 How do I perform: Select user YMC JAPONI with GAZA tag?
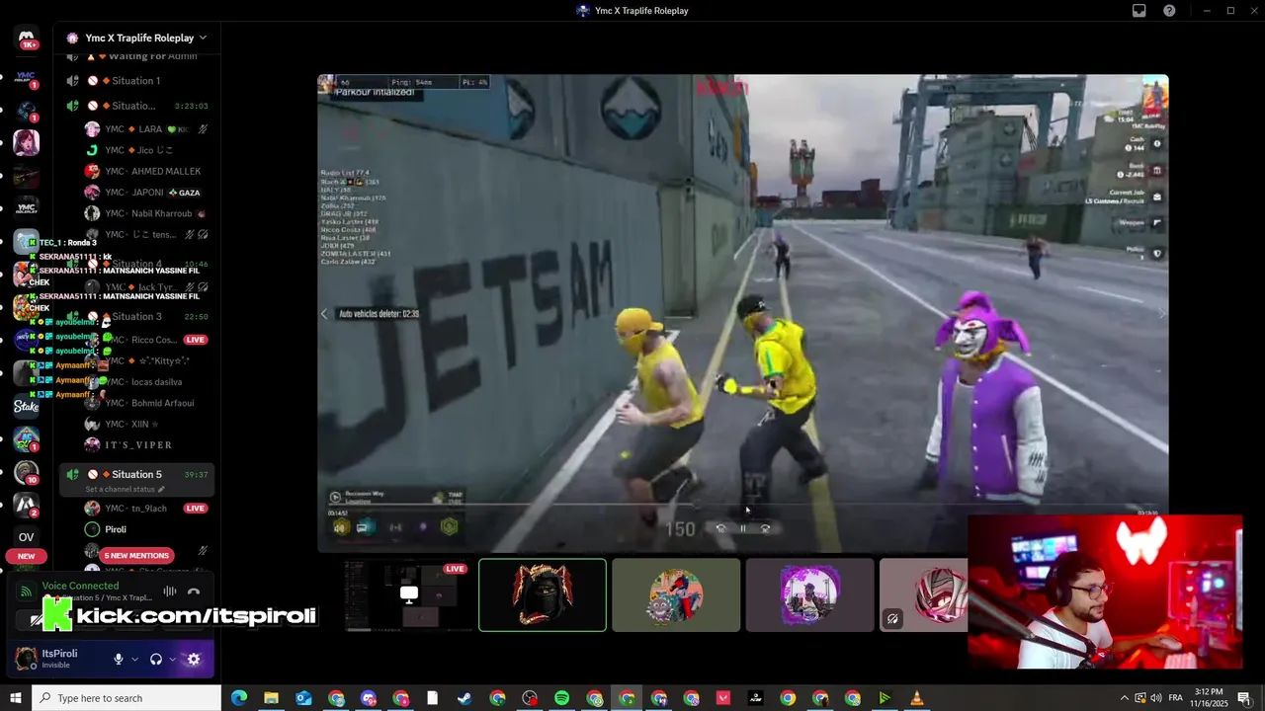pos(146,193)
